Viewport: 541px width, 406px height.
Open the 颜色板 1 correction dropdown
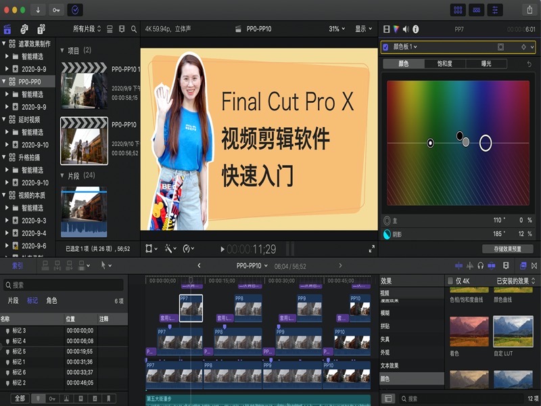tap(404, 47)
